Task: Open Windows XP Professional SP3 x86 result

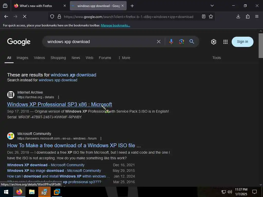Action: click(x=60, y=104)
